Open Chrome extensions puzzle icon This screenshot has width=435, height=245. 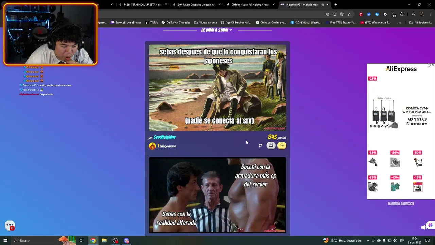point(402,14)
